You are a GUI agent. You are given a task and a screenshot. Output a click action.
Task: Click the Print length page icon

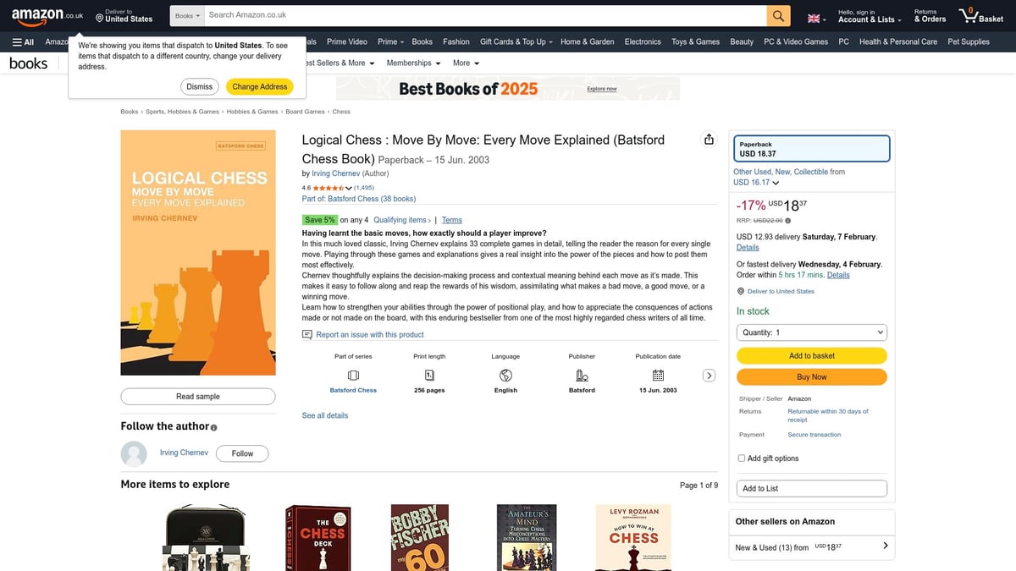pos(428,375)
